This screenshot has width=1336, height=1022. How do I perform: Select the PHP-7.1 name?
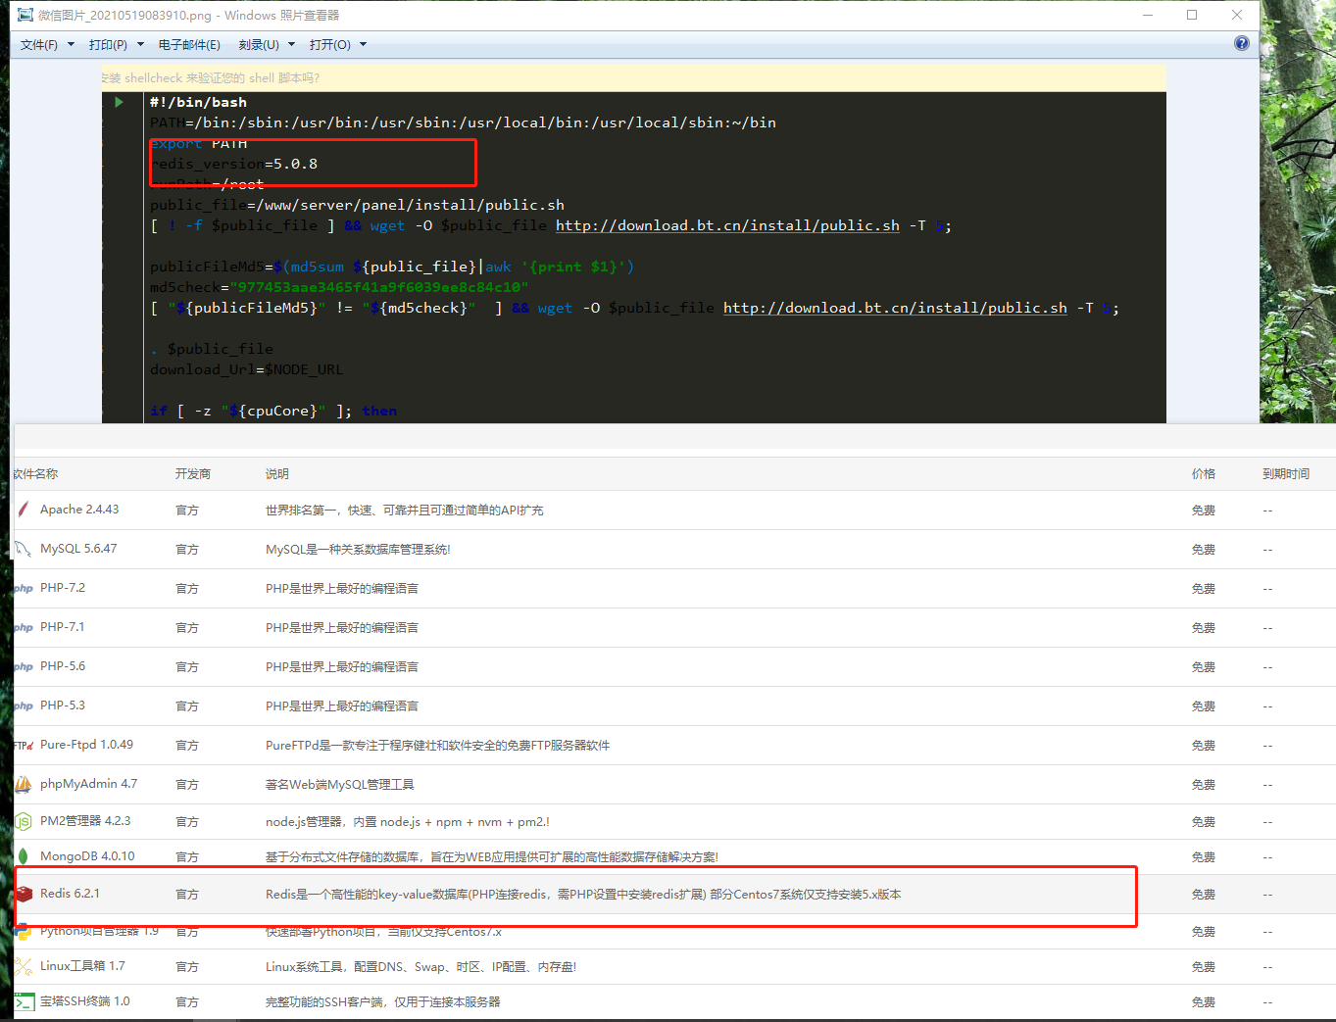click(x=63, y=627)
